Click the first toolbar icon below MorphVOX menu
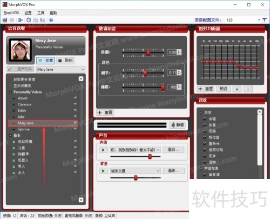 coord(5,20)
